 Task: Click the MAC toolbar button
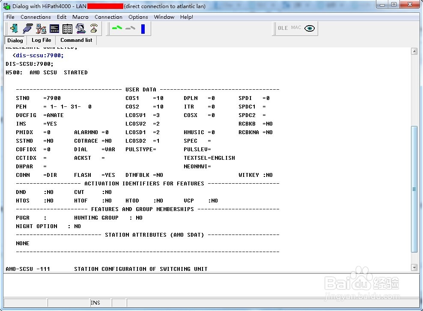pos(296,27)
